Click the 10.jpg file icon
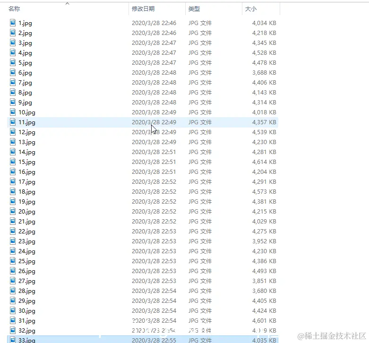Screen dimensions: 369x343 [x=13, y=112]
